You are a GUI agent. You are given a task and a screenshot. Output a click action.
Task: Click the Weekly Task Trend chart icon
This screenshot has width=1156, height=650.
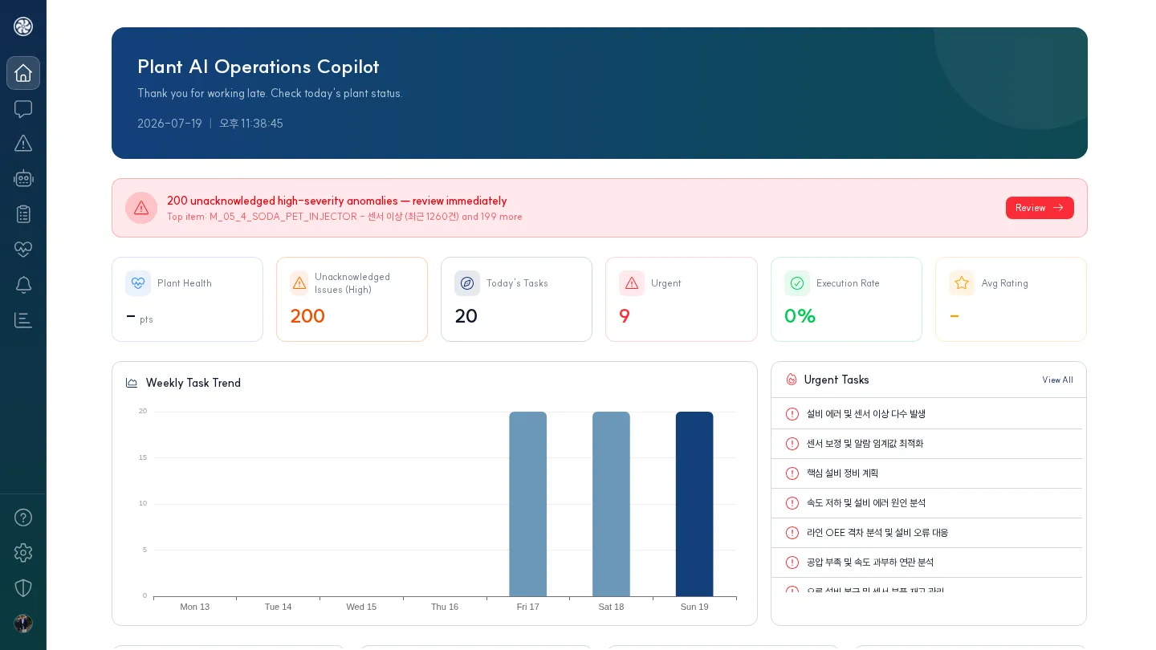[132, 384]
